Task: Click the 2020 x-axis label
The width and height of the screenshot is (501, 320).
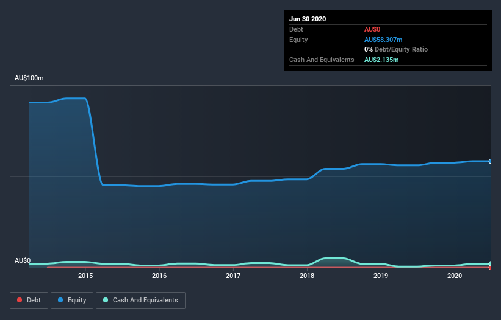Action: click(455, 276)
